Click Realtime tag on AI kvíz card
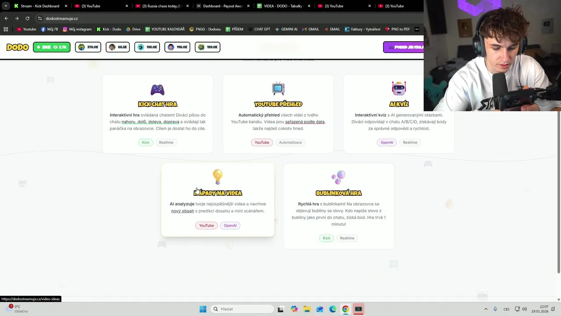Screen dimensions: 561x316 coord(410,142)
